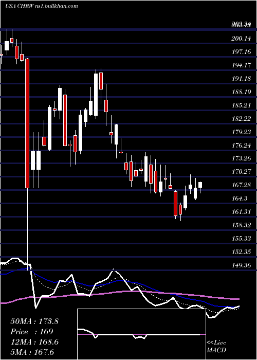Click the 182.22 price axis label
The width and height of the screenshot is (257, 360).
coord(241,118)
